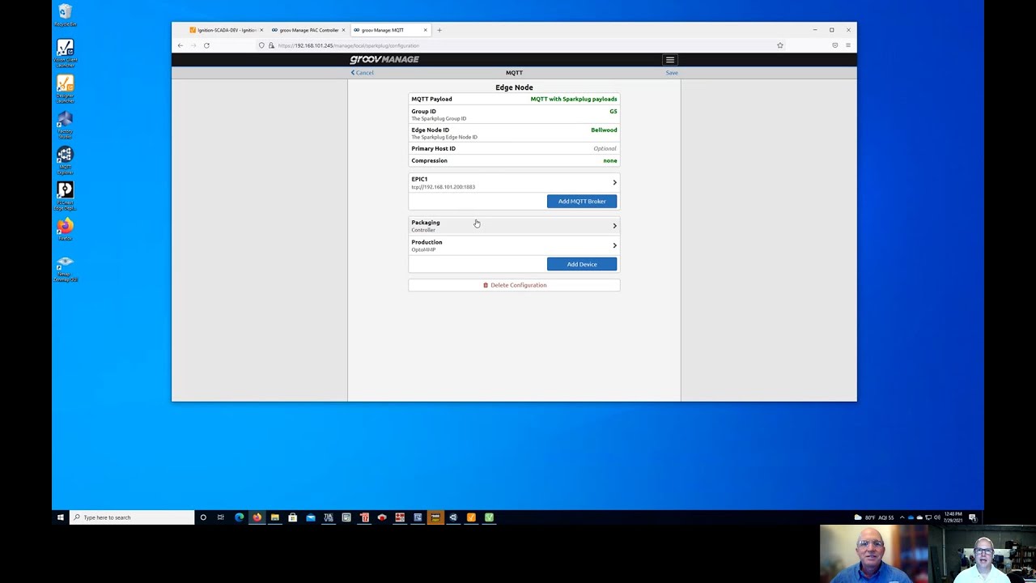
Task: Open Task View on the taskbar
Action: pyautogui.click(x=220, y=517)
